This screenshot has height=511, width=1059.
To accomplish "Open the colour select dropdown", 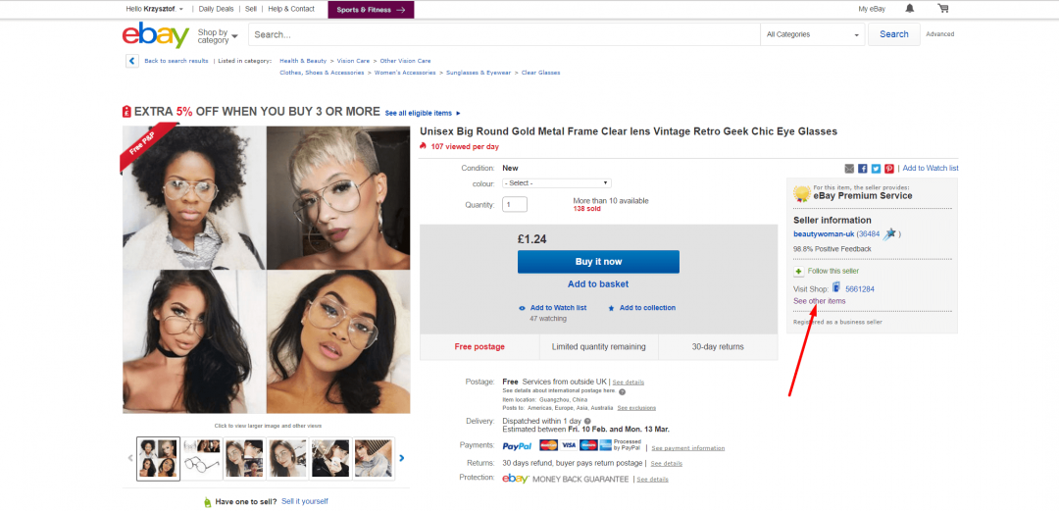I will [x=556, y=183].
